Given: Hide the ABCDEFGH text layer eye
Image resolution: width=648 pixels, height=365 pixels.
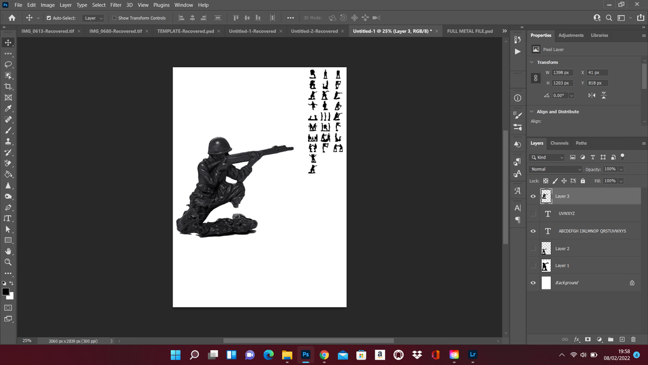Looking at the screenshot, I should (x=533, y=231).
